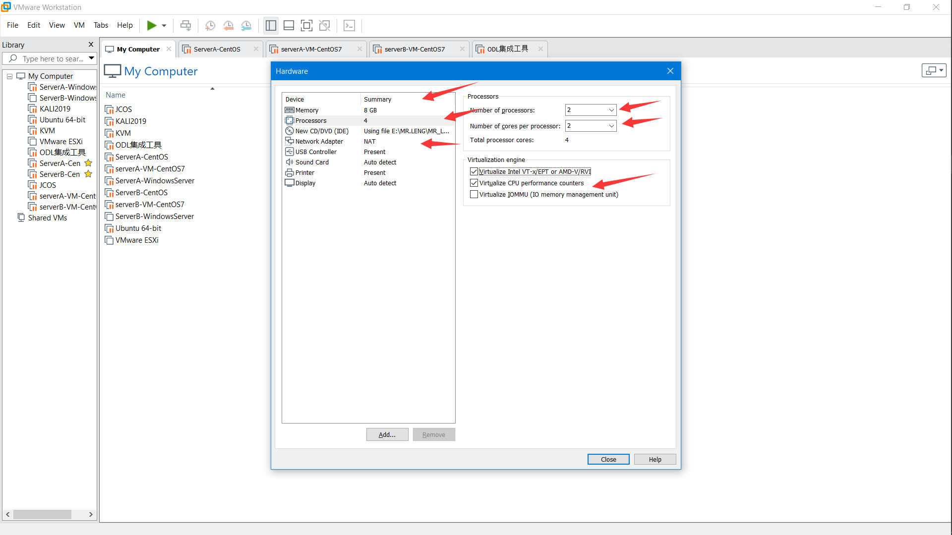
Task: Click the Revert to Snapshot icon
Action: point(228,25)
